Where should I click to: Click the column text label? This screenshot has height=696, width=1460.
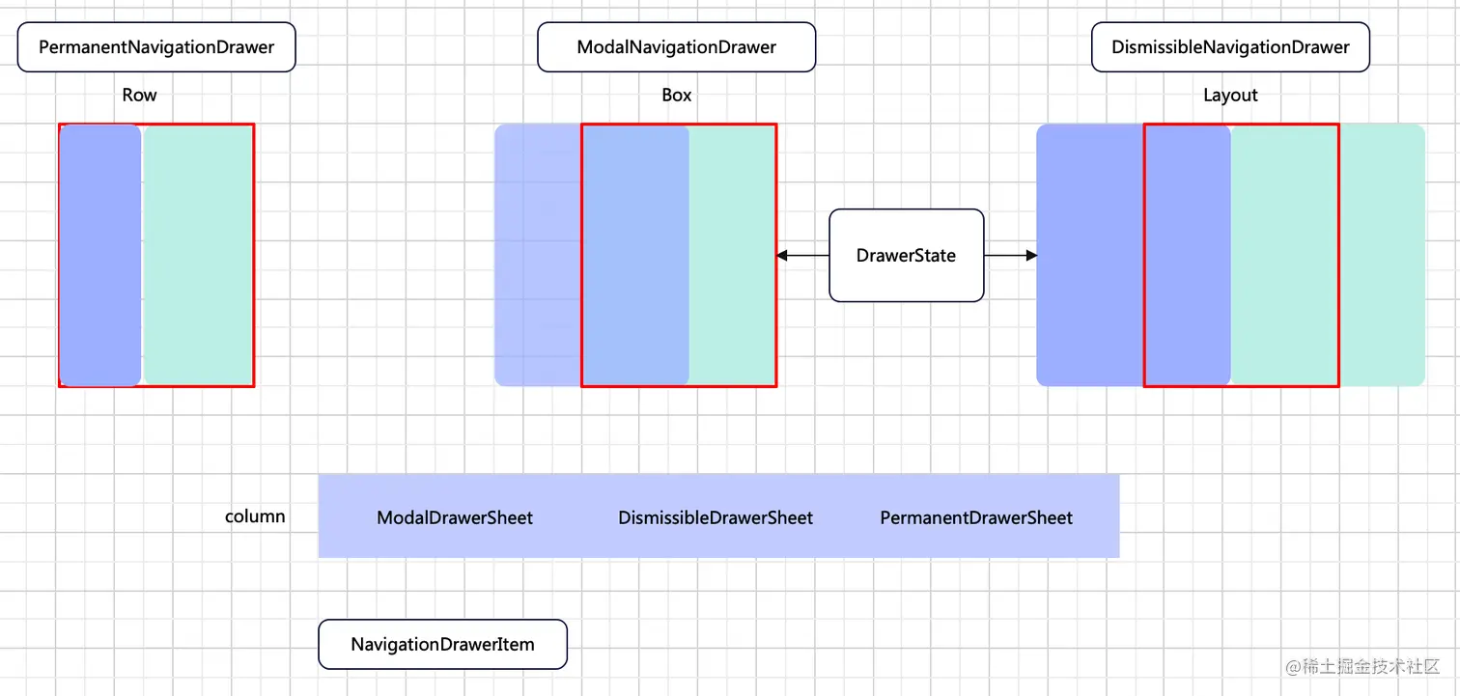[x=254, y=515]
